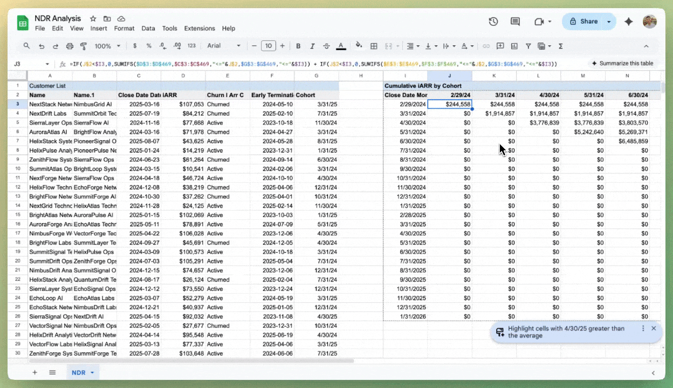Toggle italic formatting
The height and width of the screenshot is (388, 673).
312,46
